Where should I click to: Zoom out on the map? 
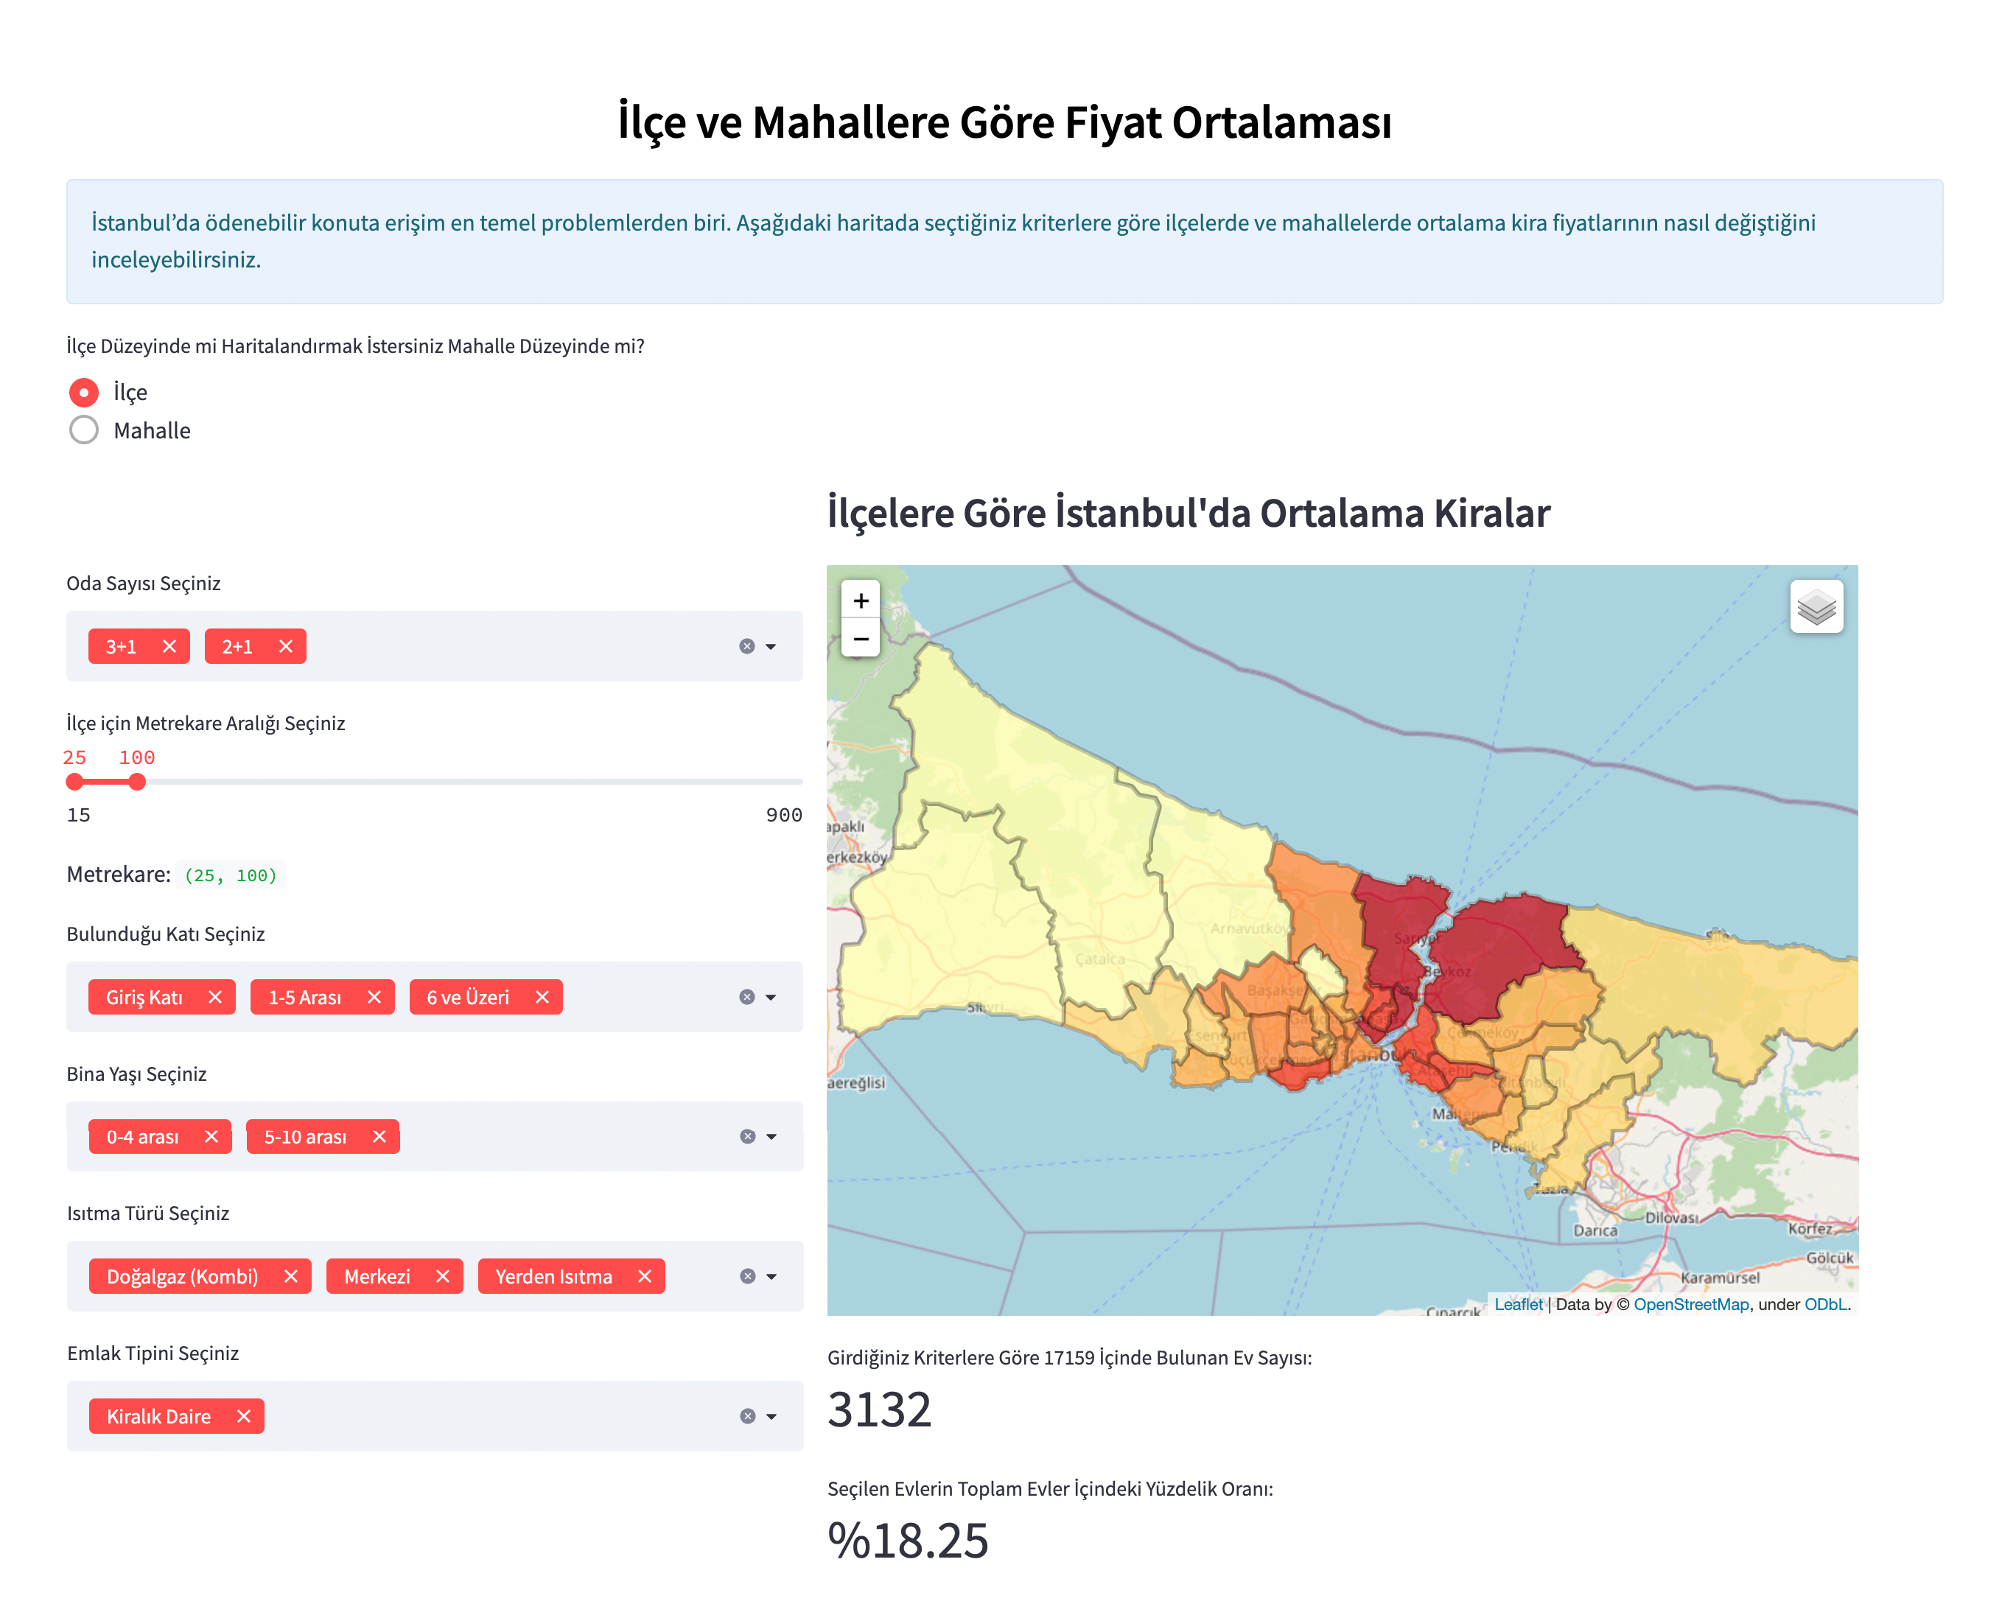coord(861,640)
